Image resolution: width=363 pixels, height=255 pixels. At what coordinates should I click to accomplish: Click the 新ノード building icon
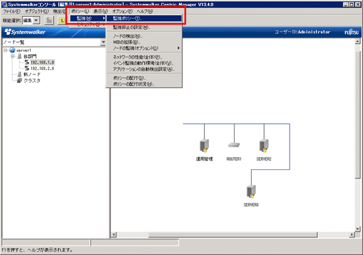coord(20,75)
